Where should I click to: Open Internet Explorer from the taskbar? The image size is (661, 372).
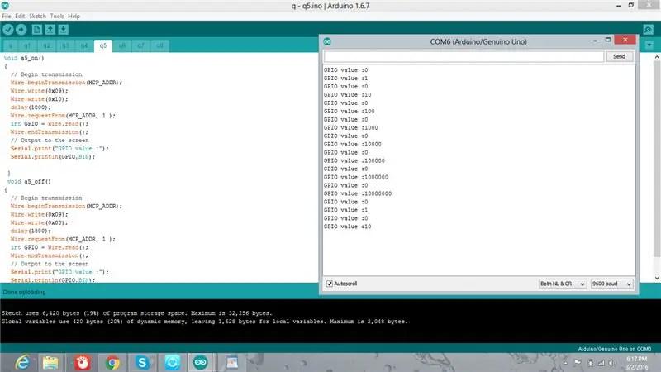point(22,363)
